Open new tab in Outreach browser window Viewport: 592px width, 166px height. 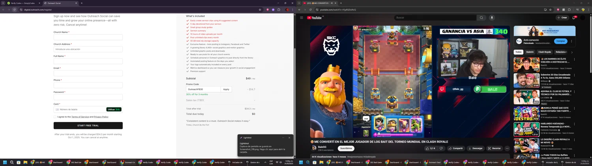pyautogui.click(x=82, y=3)
